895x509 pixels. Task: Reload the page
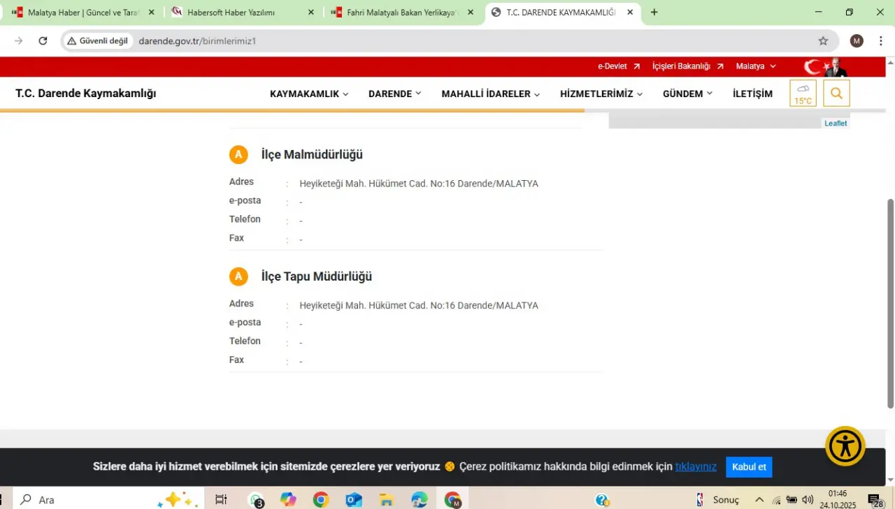[43, 41]
